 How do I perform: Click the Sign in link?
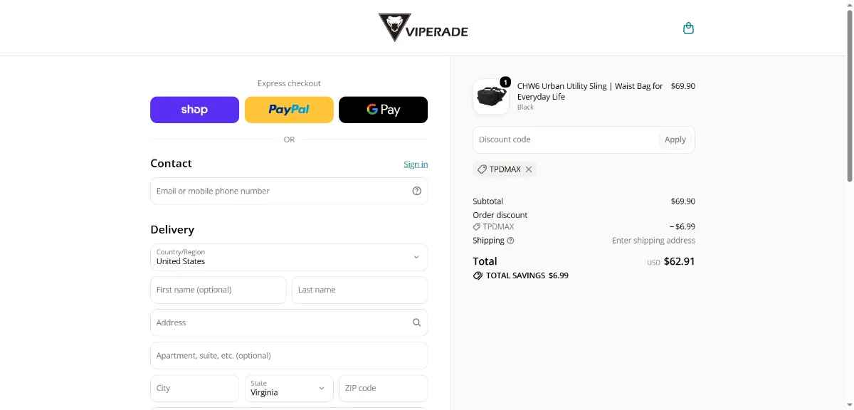tap(416, 164)
